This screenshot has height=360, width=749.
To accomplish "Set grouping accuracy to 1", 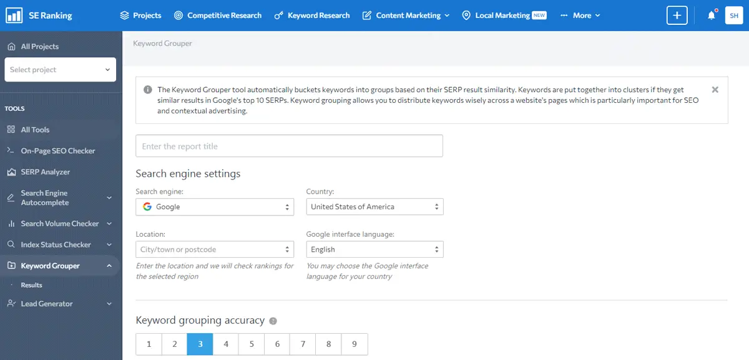I will point(149,344).
